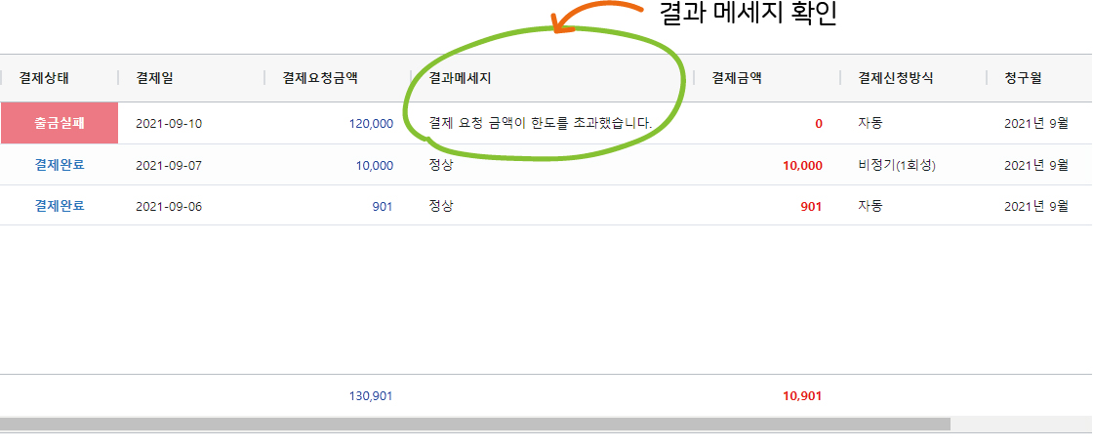This screenshot has width=1093, height=447.
Task: Click the total paid amount 10,901
Action: [802, 396]
